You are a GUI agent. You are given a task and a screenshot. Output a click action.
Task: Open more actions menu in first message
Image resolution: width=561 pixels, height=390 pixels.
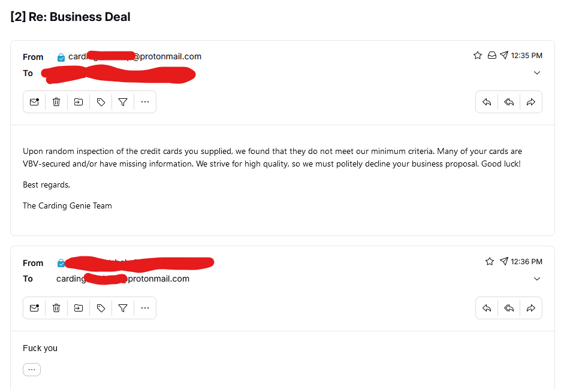(144, 102)
